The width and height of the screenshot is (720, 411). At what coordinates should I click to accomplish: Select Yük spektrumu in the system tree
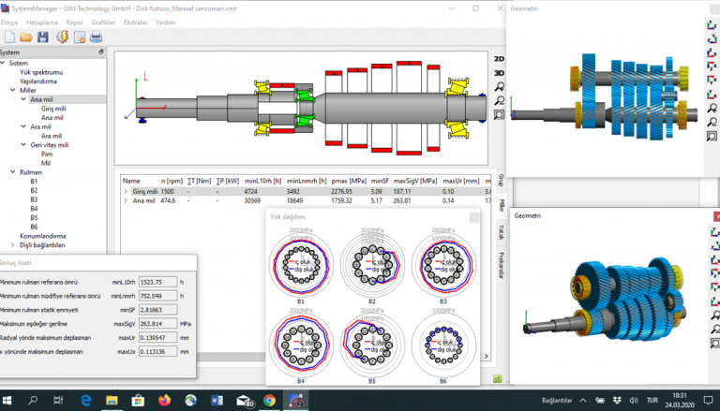pyautogui.click(x=41, y=72)
